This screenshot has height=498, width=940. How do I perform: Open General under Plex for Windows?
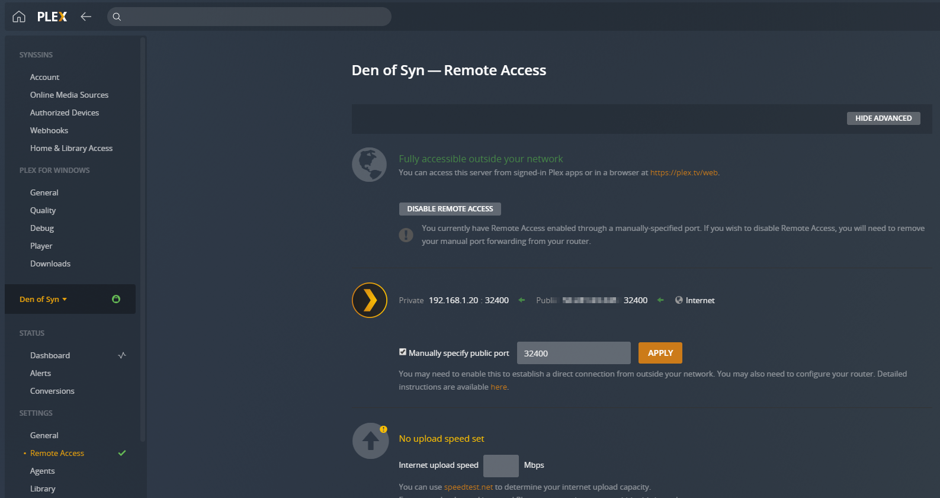[x=44, y=192]
